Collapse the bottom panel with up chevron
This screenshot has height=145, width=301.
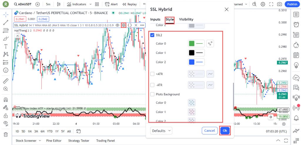[x=277, y=140]
